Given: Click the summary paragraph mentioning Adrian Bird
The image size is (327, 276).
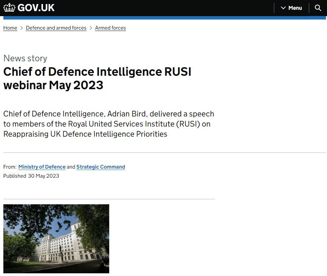Looking at the screenshot, I should coord(109,124).
